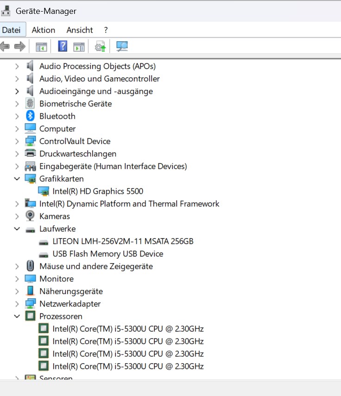Click the icon beside Intel(R) HD Graphics 5500
The height and width of the screenshot is (396, 341).
[x=44, y=191]
